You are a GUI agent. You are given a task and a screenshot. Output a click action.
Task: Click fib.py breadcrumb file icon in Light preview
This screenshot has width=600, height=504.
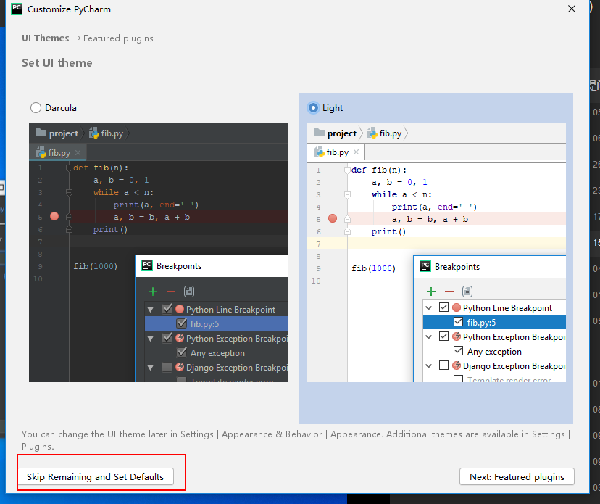point(372,133)
